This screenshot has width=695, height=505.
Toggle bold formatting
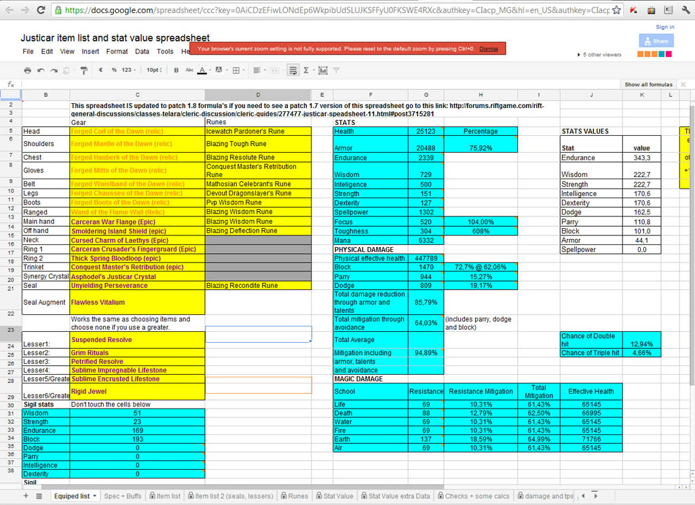point(176,70)
